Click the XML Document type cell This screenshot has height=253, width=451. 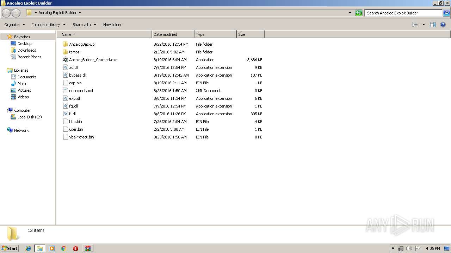tap(208, 91)
